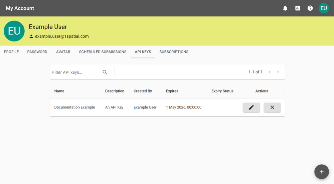Open the Scheduled Submissions tab
334x184 pixels.
coord(103,52)
